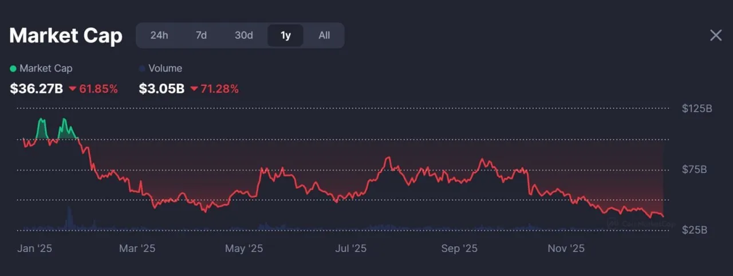Screen dimensions: 733x276
Task: Show the All time range
Action: [x=324, y=35]
